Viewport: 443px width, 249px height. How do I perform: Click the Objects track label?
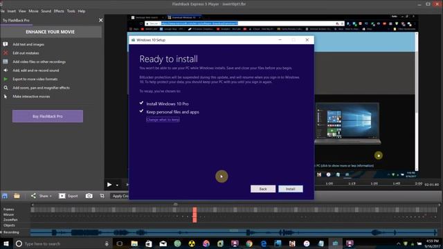9,225
